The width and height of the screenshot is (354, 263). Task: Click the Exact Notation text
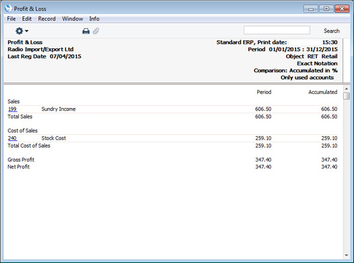[317, 64]
